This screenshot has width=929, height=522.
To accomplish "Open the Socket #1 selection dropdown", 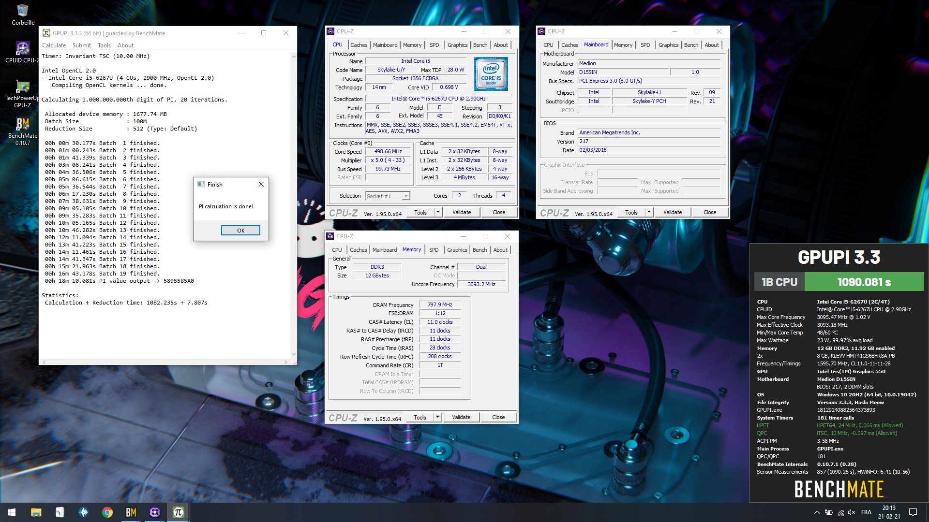I will point(388,196).
